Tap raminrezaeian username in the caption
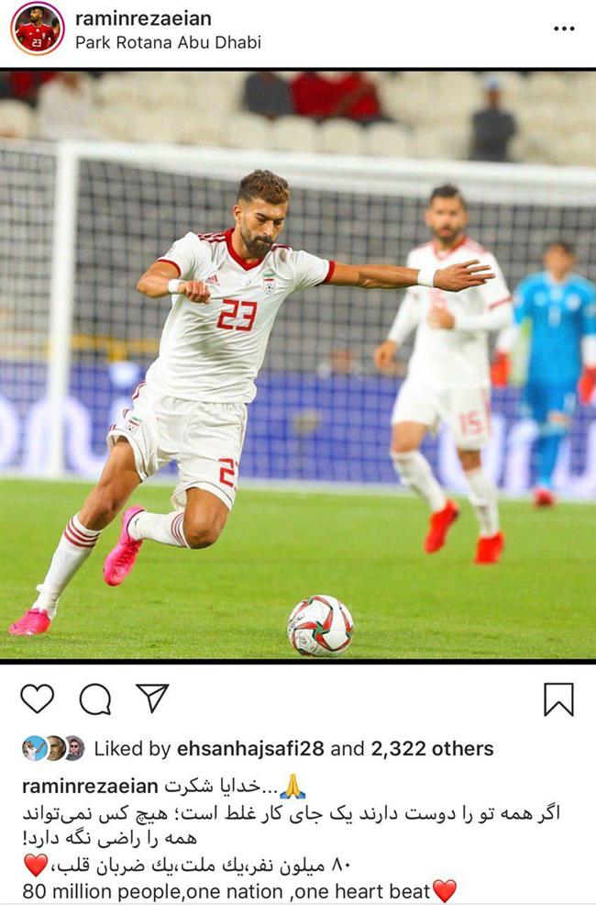Image resolution: width=596 pixels, height=905 pixels. pos(90,786)
